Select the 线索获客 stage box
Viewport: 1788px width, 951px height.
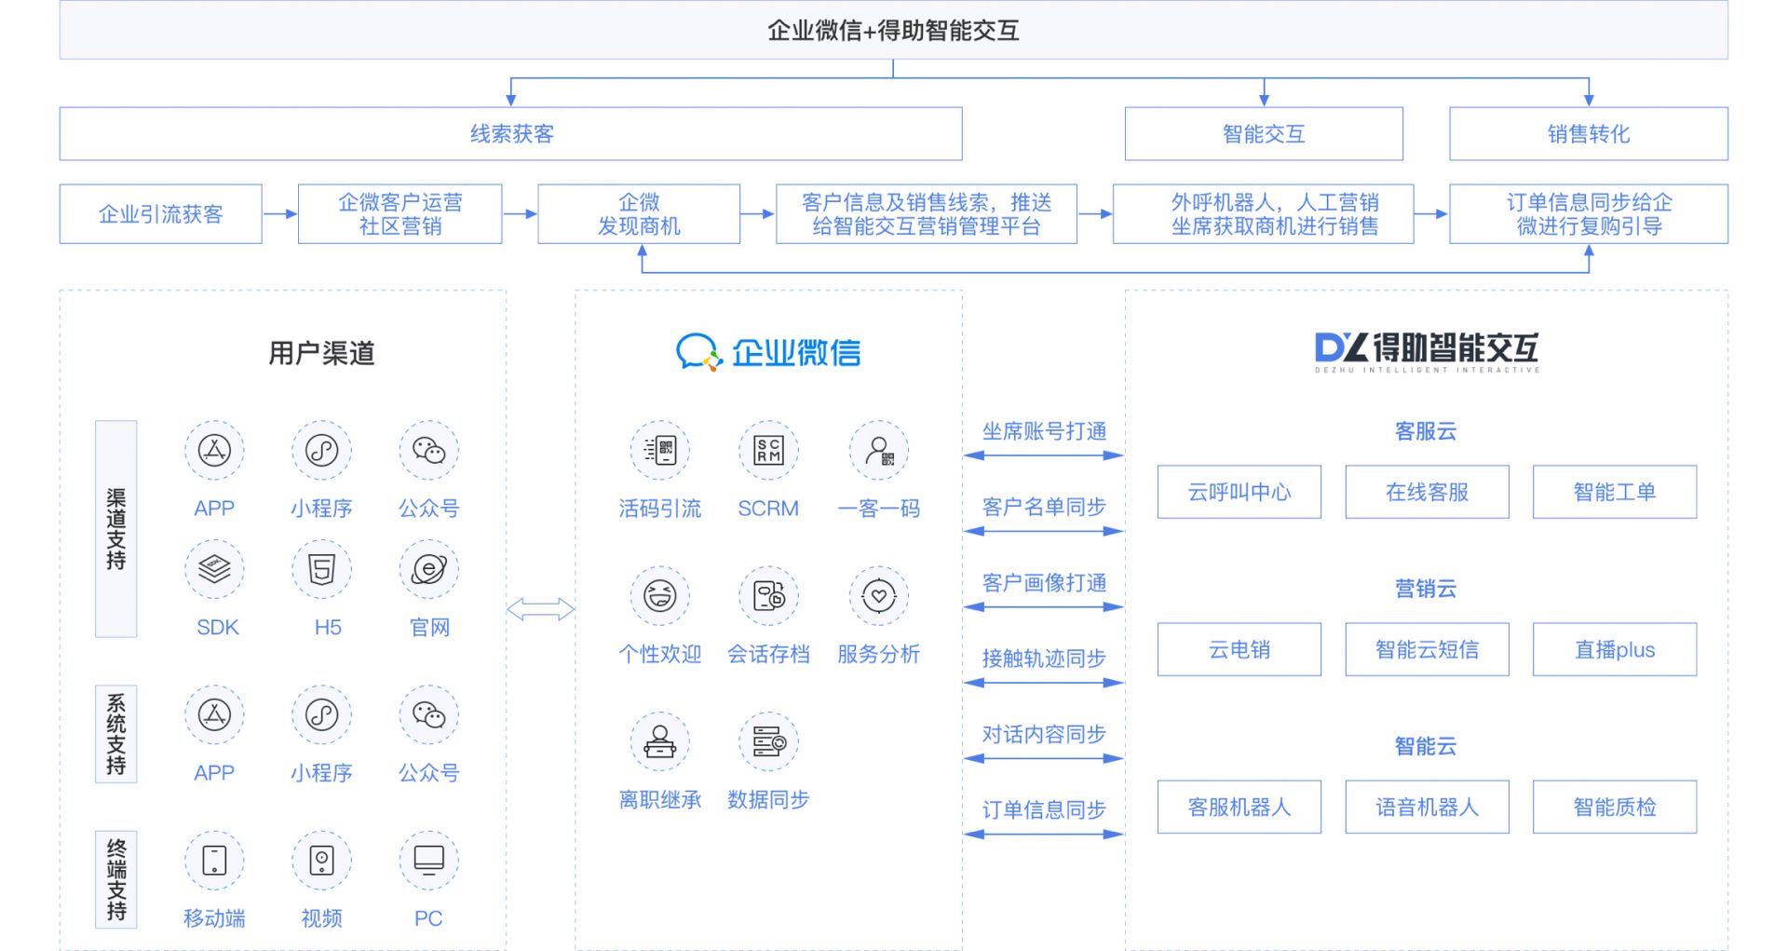[510, 134]
